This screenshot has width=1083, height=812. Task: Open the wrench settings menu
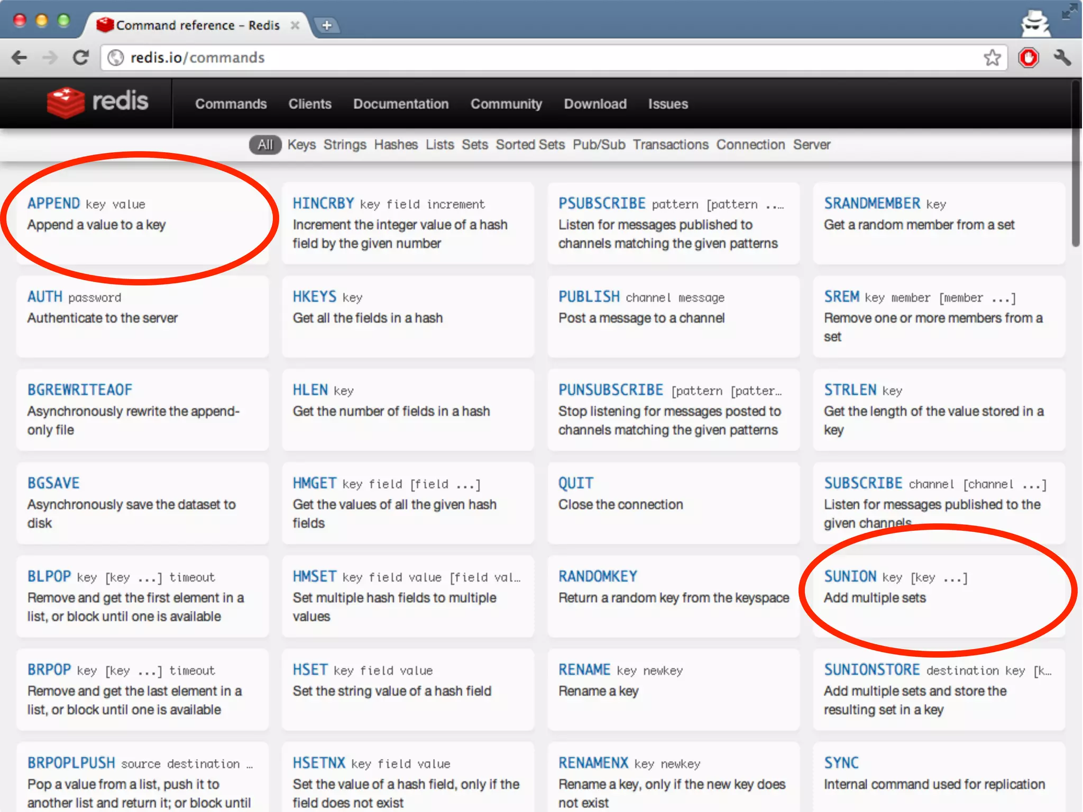click(1062, 57)
